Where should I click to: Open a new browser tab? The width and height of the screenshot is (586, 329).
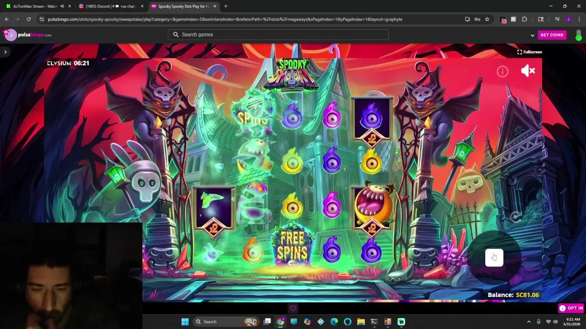pyautogui.click(x=226, y=6)
